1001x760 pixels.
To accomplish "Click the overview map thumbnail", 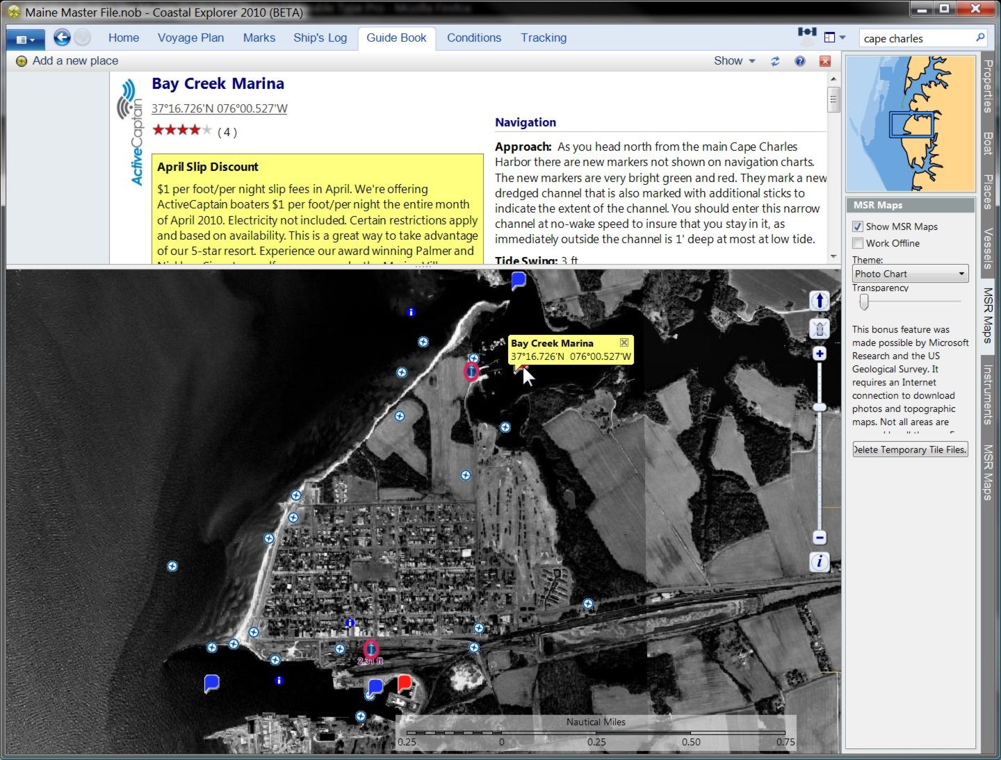I will [x=910, y=124].
